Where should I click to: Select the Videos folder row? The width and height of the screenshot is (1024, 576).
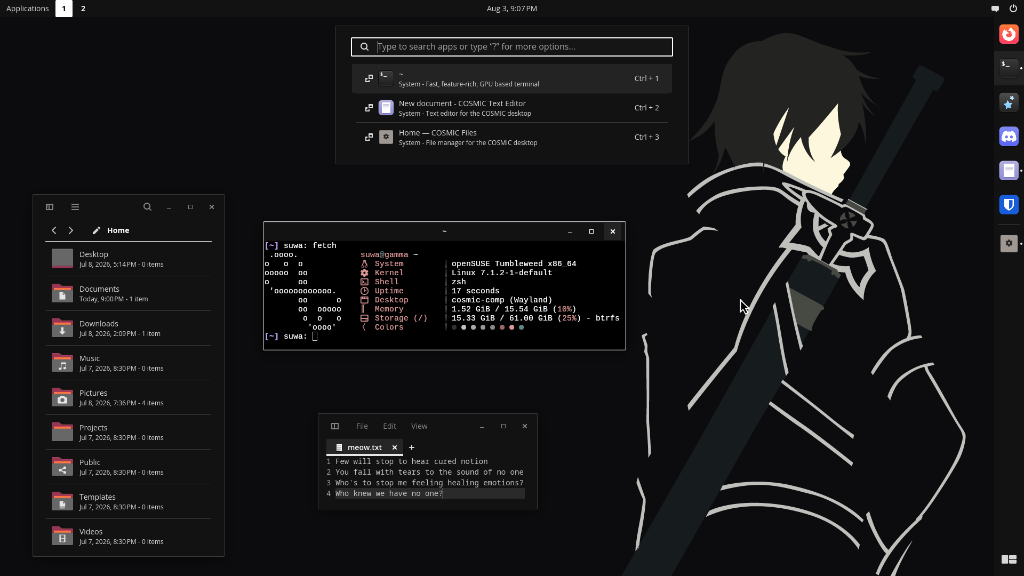click(129, 536)
